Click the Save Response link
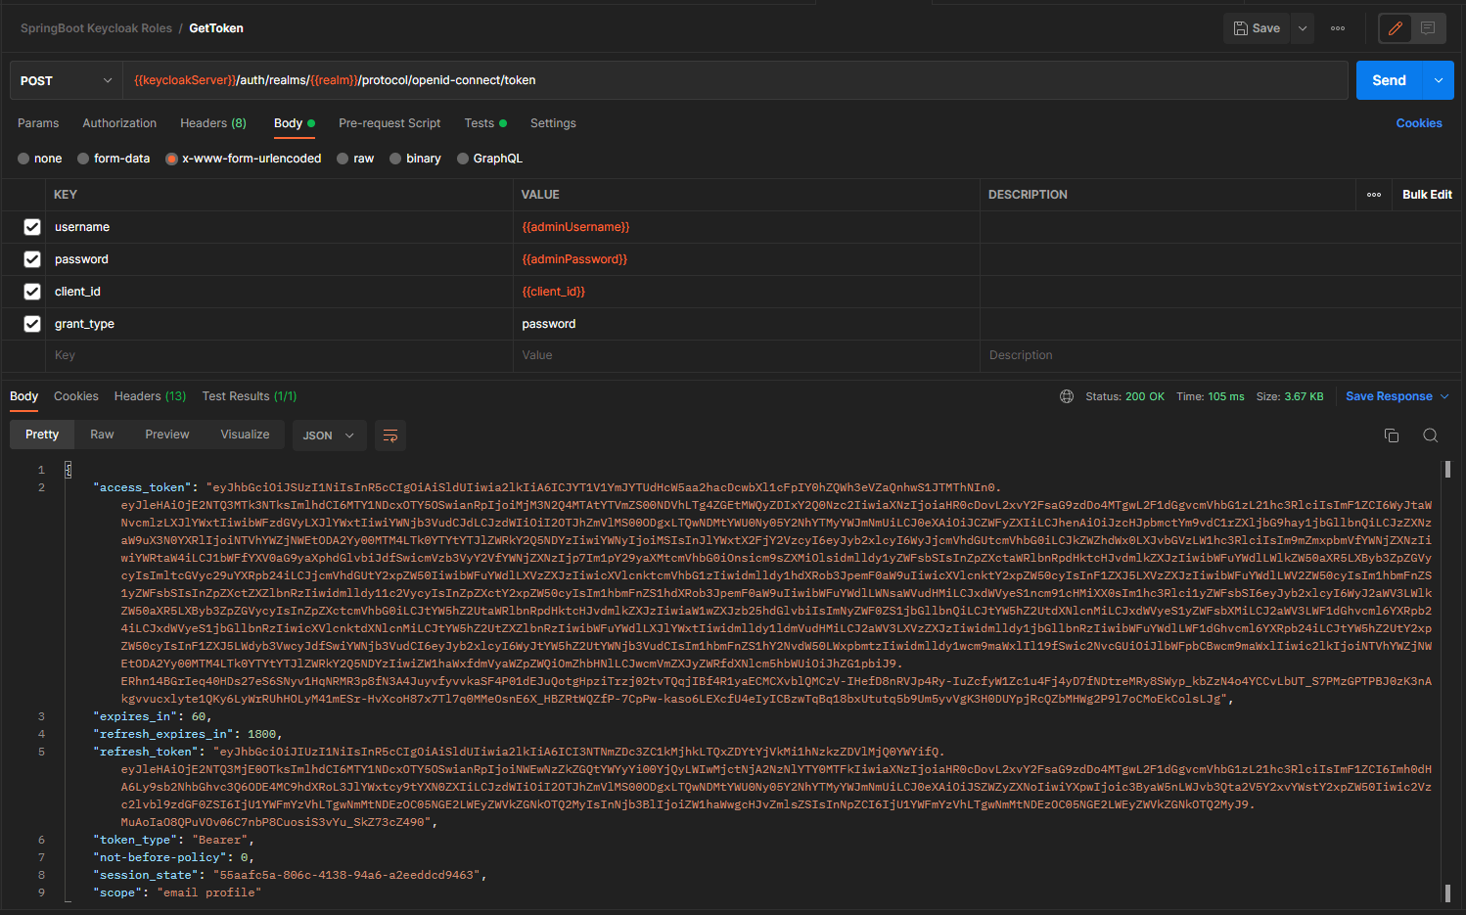This screenshot has height=915, width=1466. 1389,396
